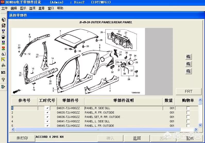
Task: Tick shopping list checkbox for PANEL, L. SIDE SILL
Action: pos(188,121)
